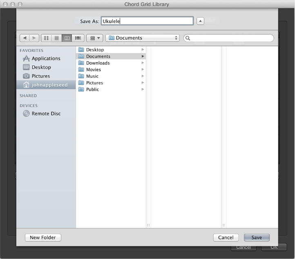
Task: Open the item arrangement dropdown
Action: pyautogui.click(x=95, y=38)
